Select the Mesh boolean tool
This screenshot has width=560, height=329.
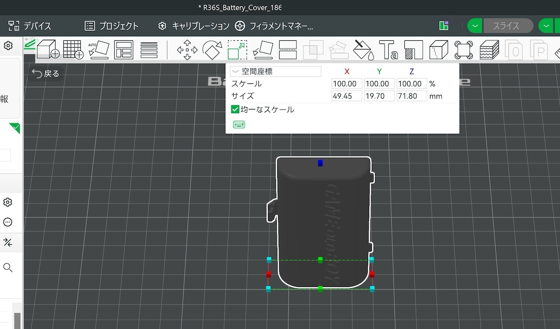tap(313, 49)
